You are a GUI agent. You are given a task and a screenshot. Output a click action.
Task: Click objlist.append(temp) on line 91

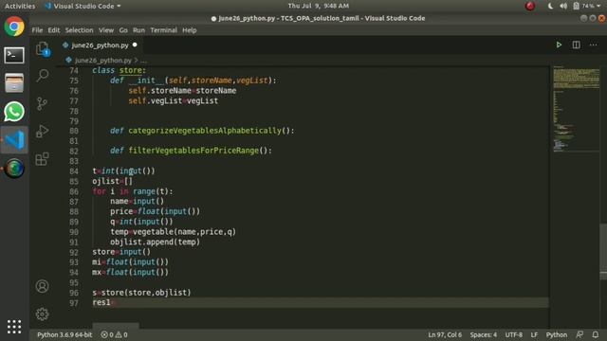pos(155,242)
